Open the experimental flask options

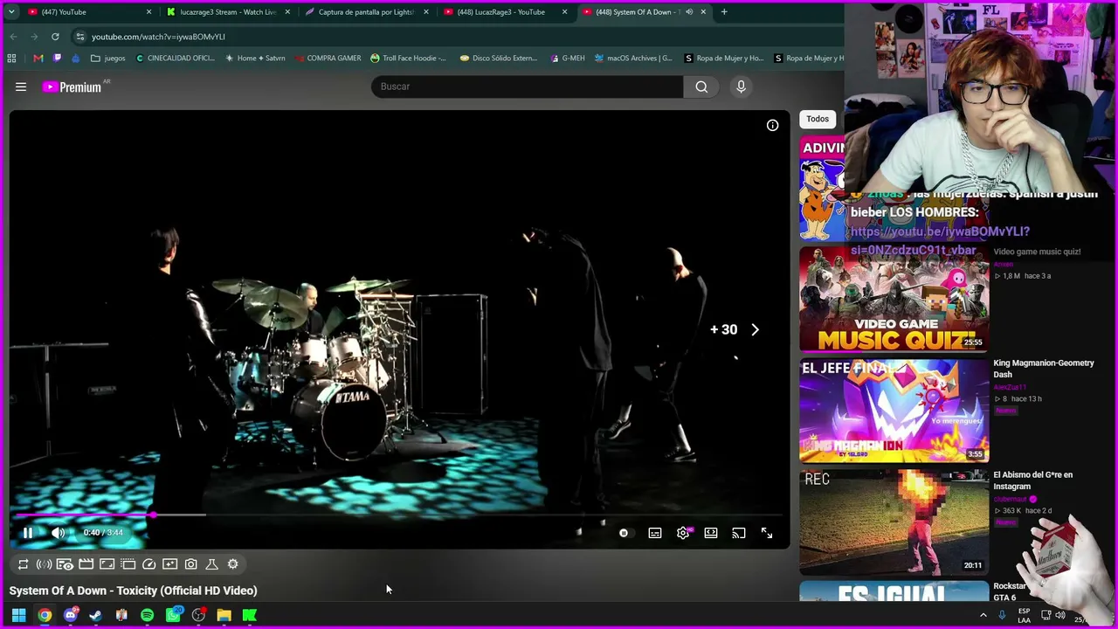(x=212, y=564)
